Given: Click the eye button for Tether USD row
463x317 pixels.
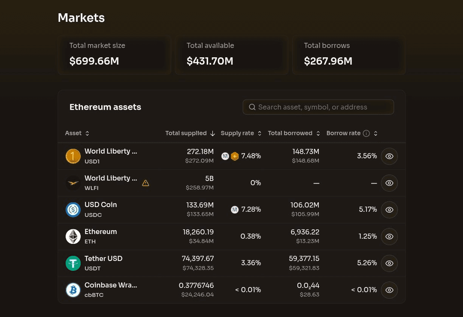Looking at the screenshot, I should 389,263.
